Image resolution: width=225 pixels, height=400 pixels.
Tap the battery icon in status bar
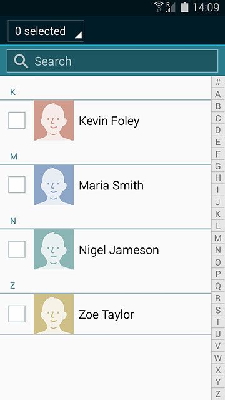(185, 7)
